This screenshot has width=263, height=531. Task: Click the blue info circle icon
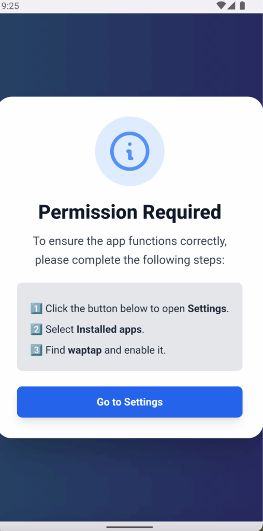pos(130,151)
